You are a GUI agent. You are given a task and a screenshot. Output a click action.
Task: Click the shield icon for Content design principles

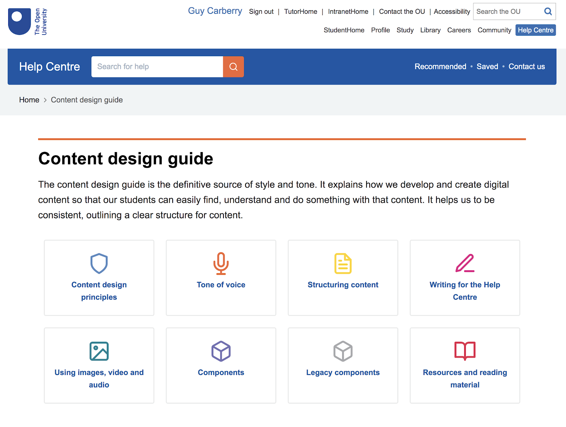(x=99, y=264)
